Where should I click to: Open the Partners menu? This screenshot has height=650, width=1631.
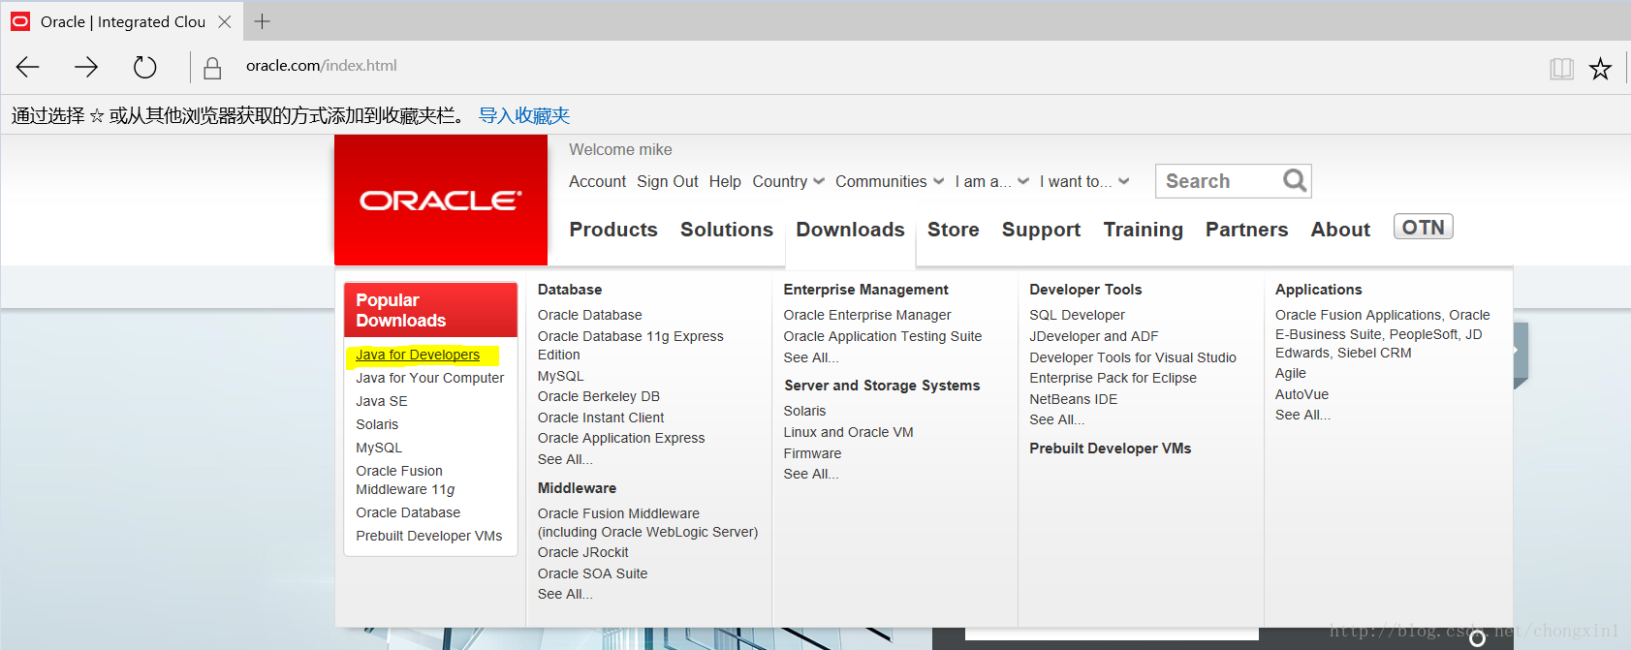tap(1246, 230)
